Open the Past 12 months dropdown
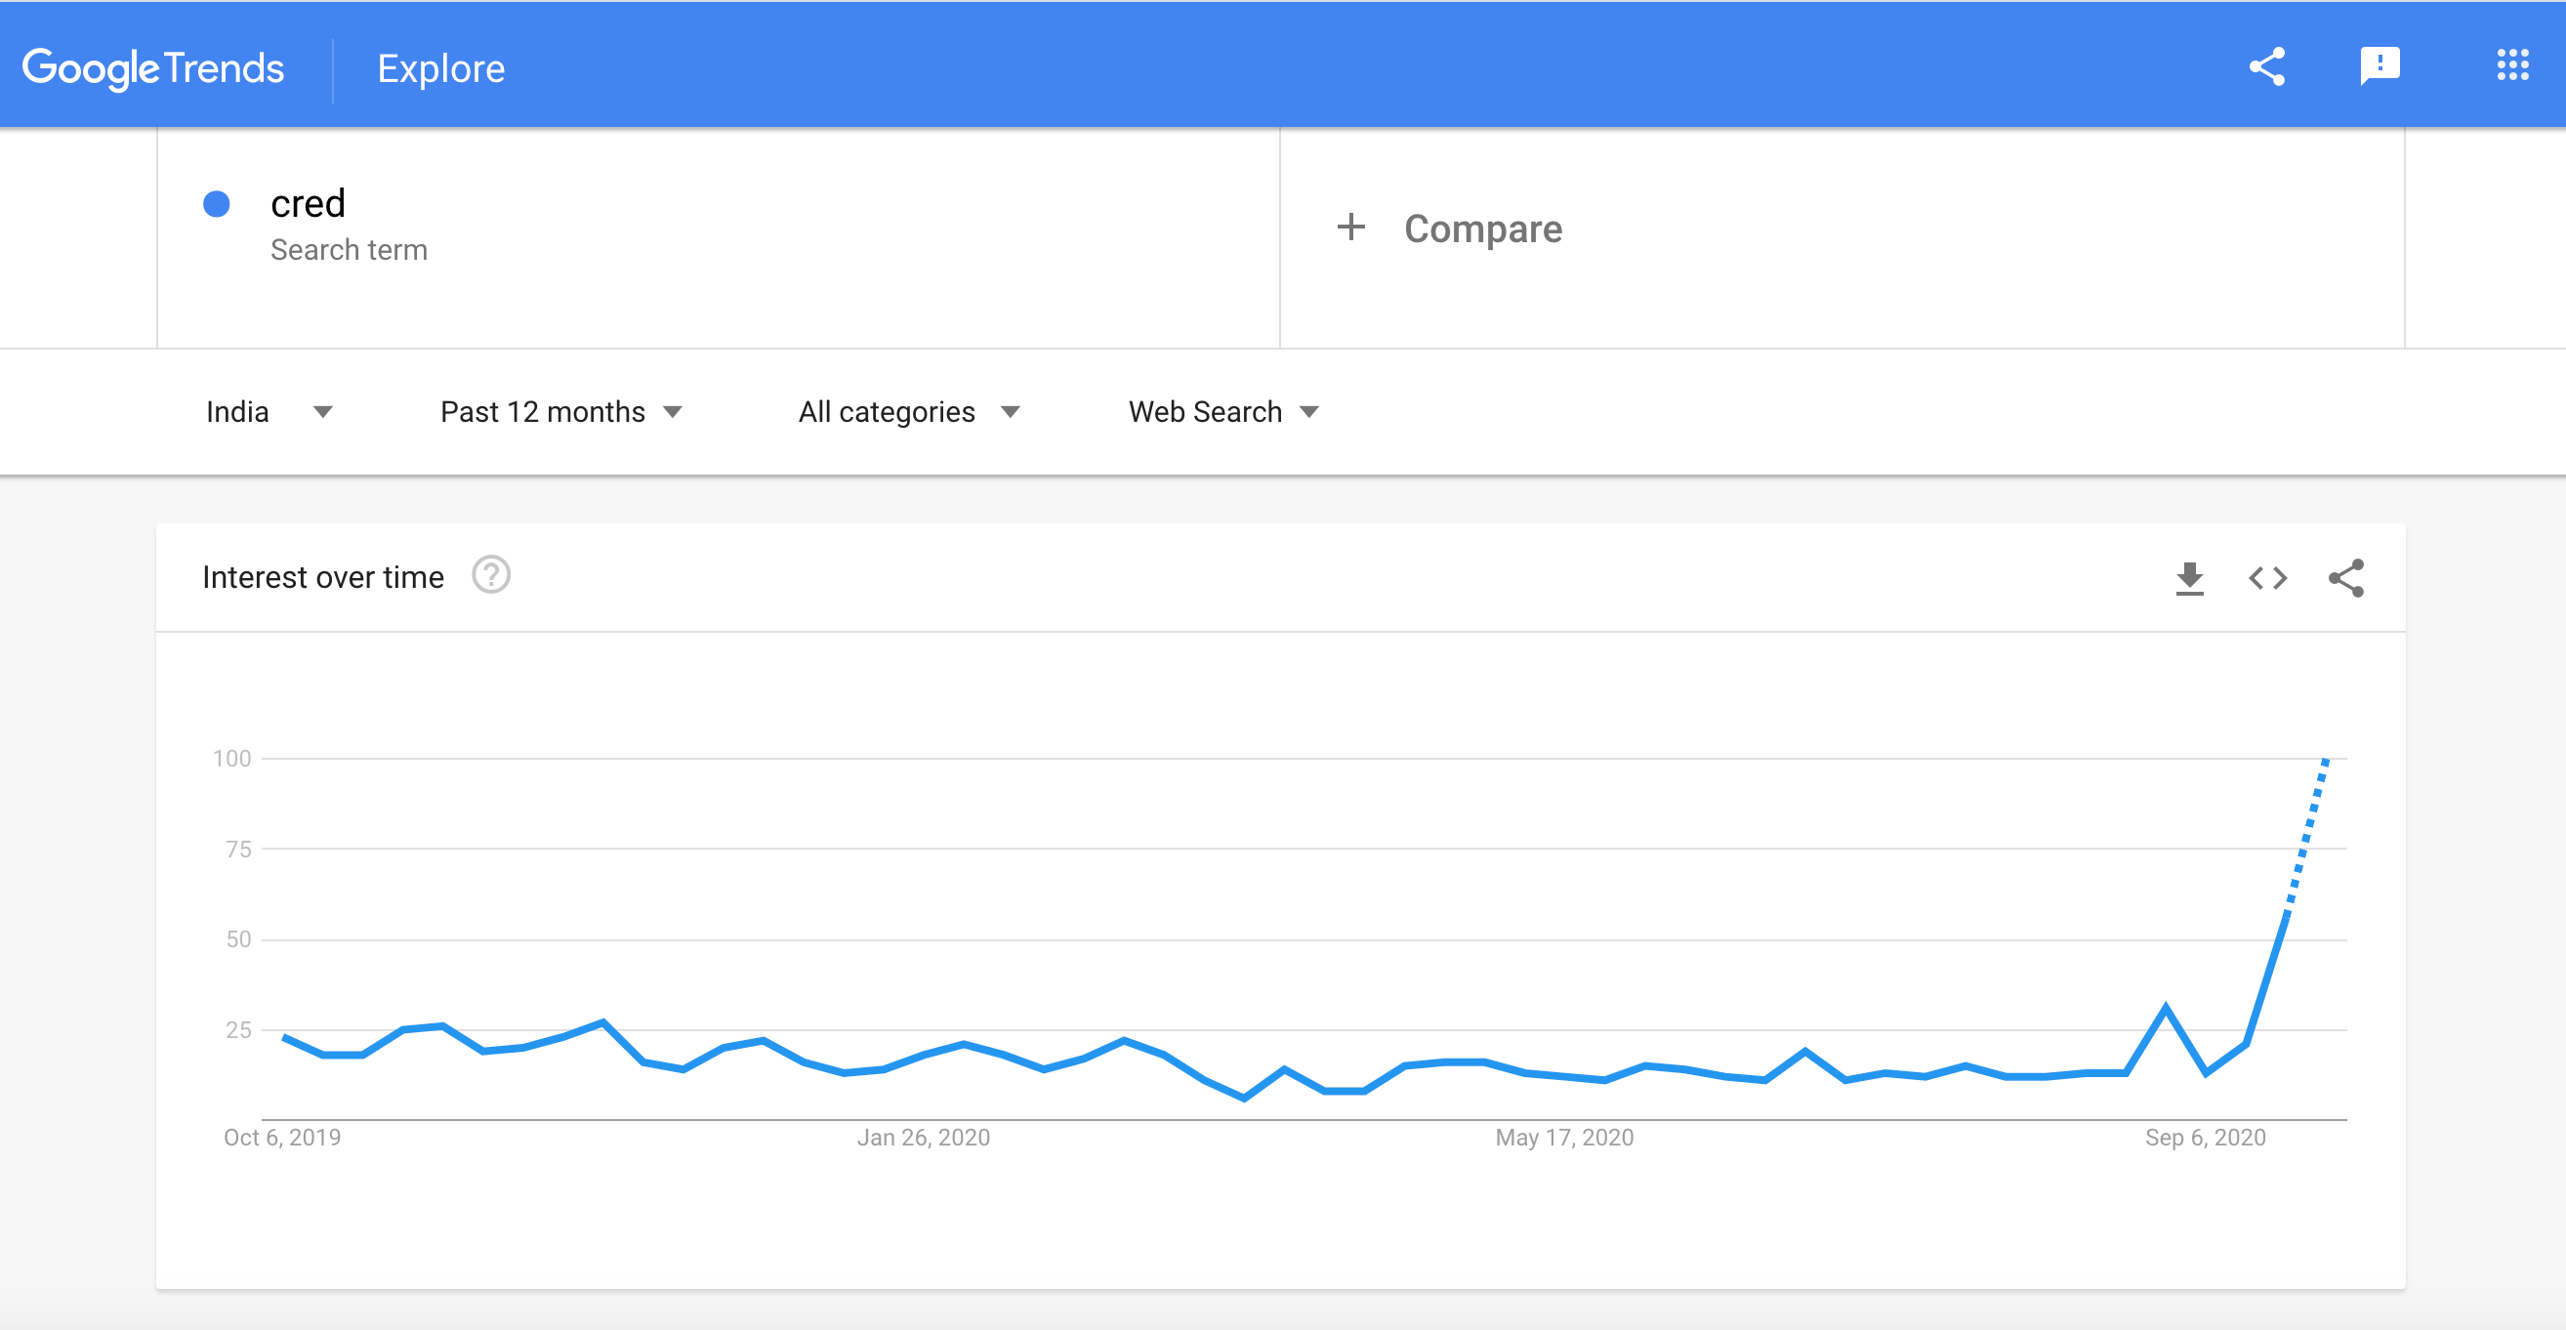Screen dimensions: 2566x1330 click(x=560, y=411)
